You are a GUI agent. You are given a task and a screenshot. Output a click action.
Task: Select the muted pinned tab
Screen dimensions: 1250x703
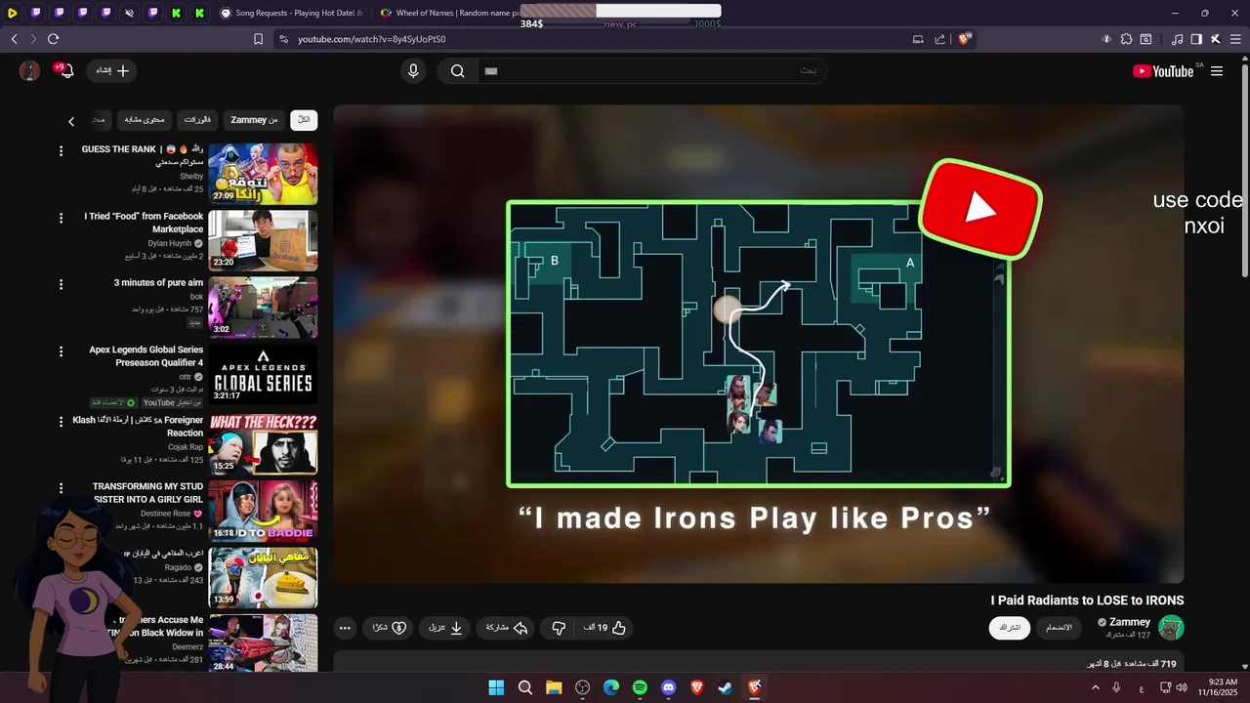[x=129, y=13]
